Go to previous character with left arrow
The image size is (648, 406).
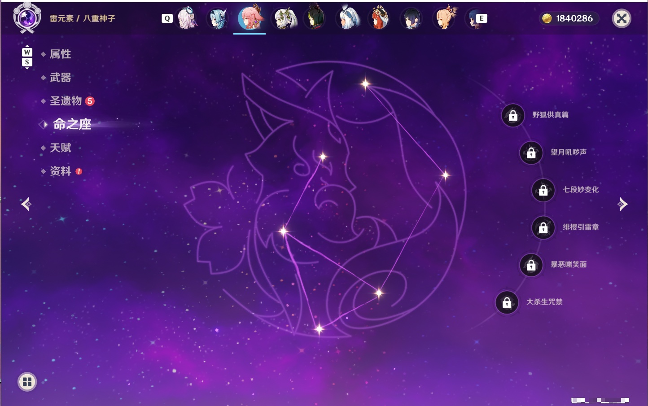point(26,204)
